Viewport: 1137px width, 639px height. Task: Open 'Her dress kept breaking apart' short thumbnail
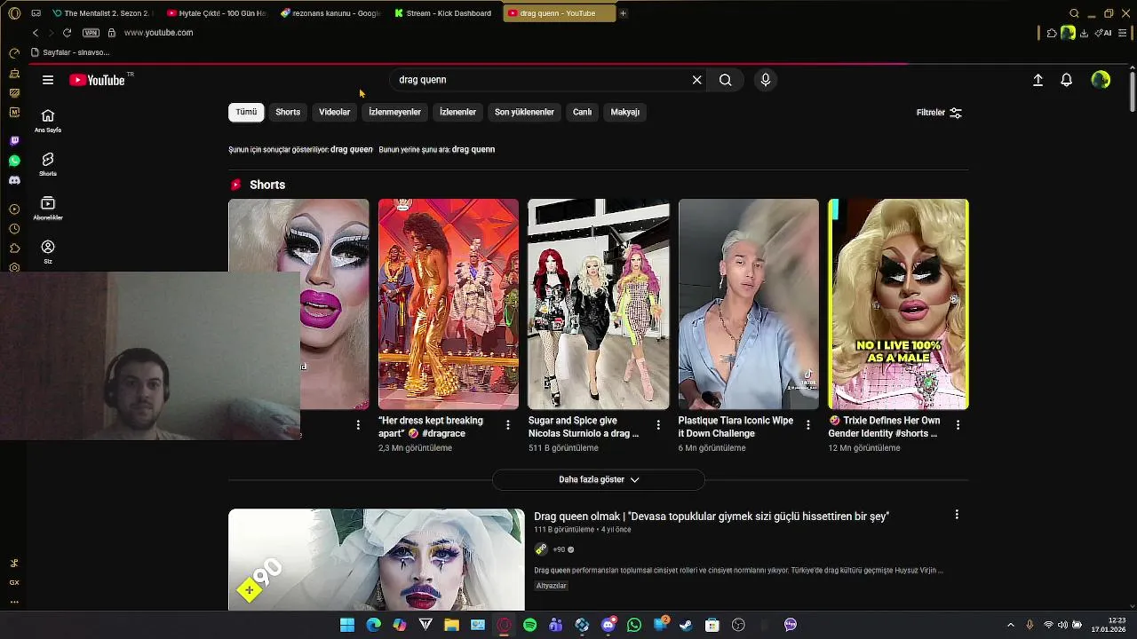tap(449, 304)
